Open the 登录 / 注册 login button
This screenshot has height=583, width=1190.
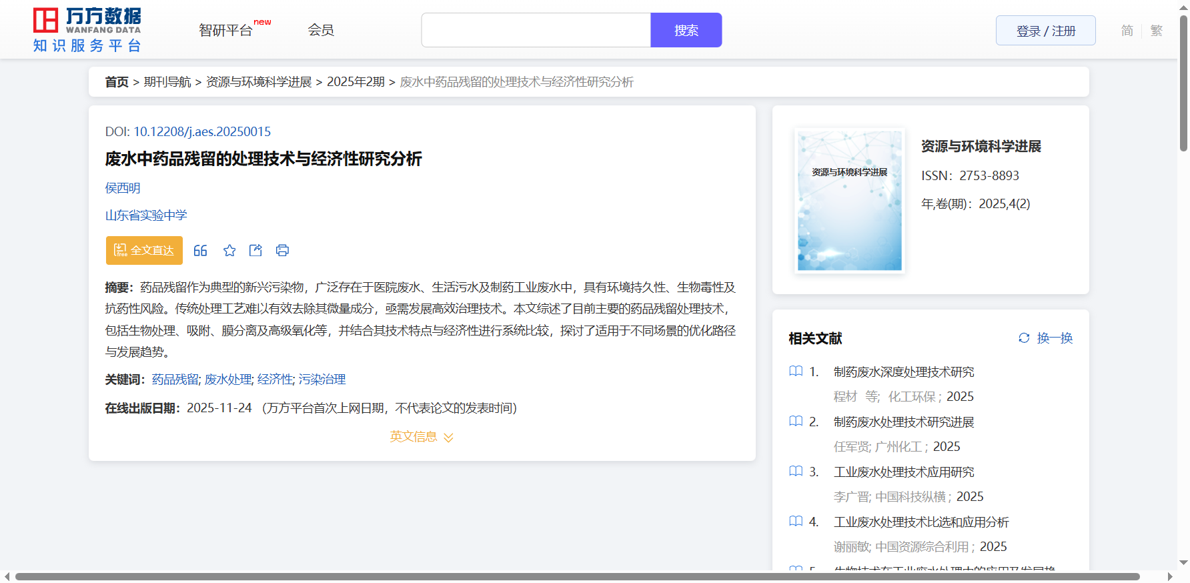(x=1045, y=31)
